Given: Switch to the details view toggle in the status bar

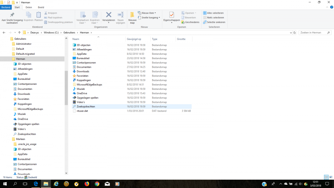Looking at the screenshot, I should tap(326, 177).
